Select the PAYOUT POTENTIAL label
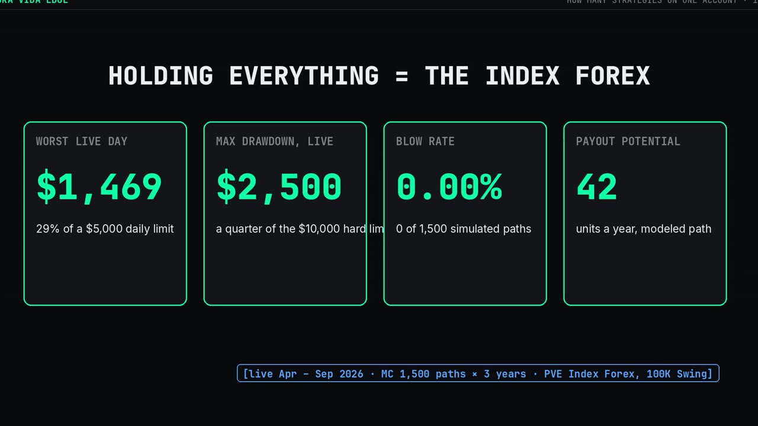 pyautogui.click(x=628, y=141)
